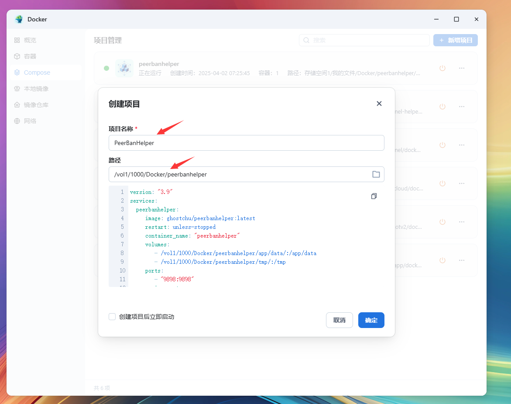
Task: Toggle power for otv2/doc... project row
Action: 442,222
